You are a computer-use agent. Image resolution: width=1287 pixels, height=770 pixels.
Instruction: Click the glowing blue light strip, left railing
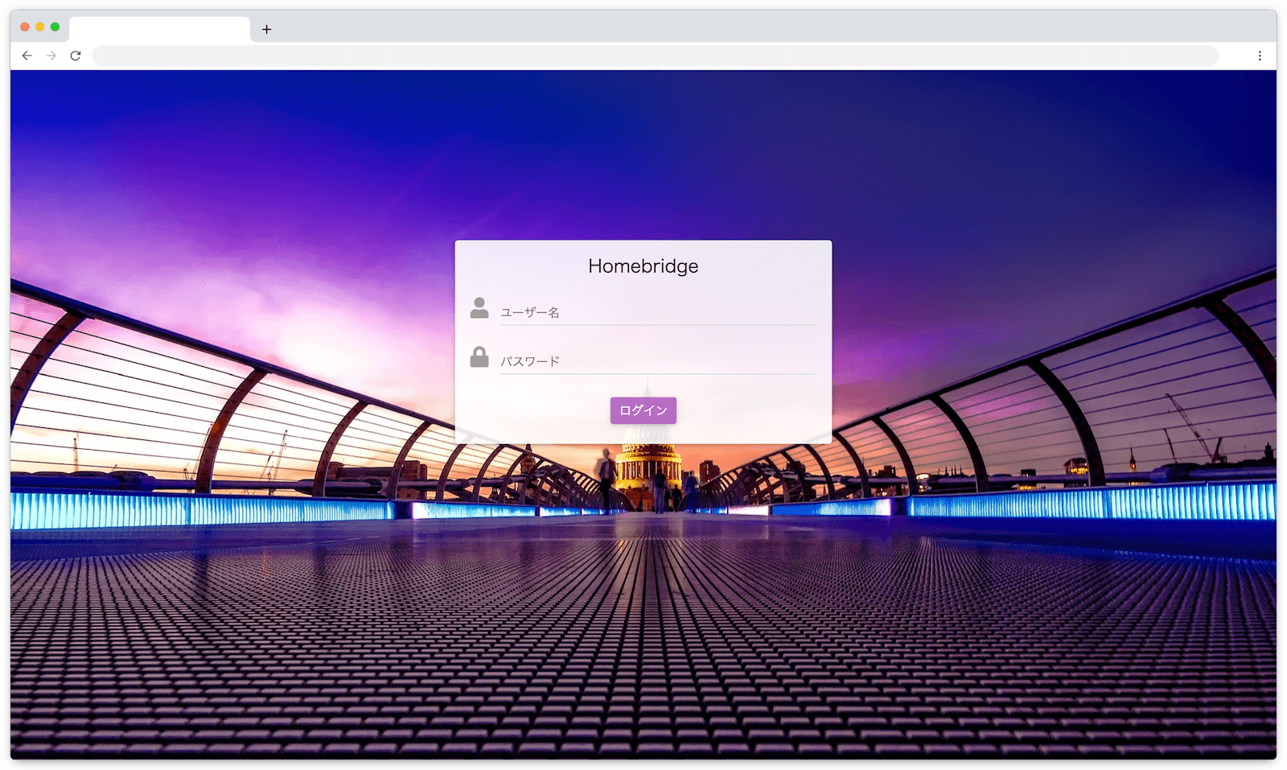(x=201, y=509)
